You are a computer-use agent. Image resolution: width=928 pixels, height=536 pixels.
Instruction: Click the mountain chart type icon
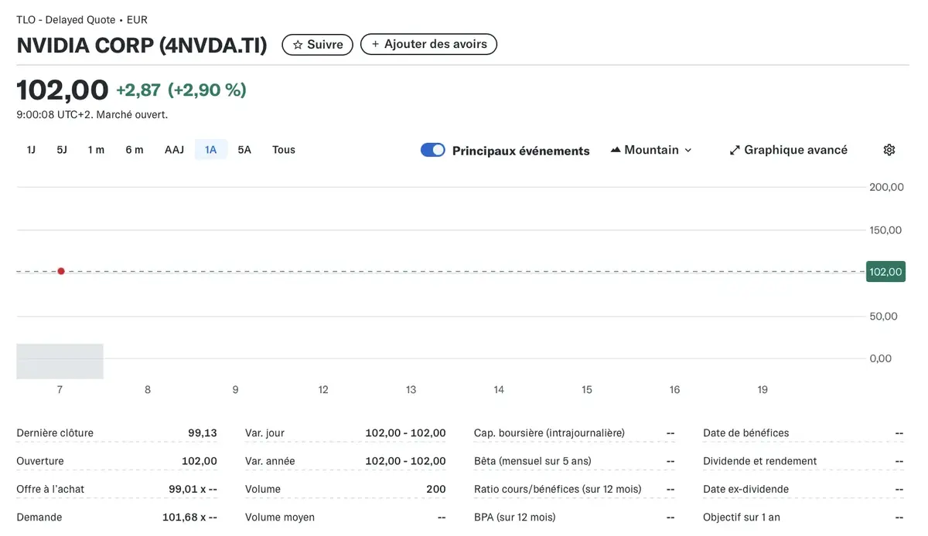click(616, 150)
